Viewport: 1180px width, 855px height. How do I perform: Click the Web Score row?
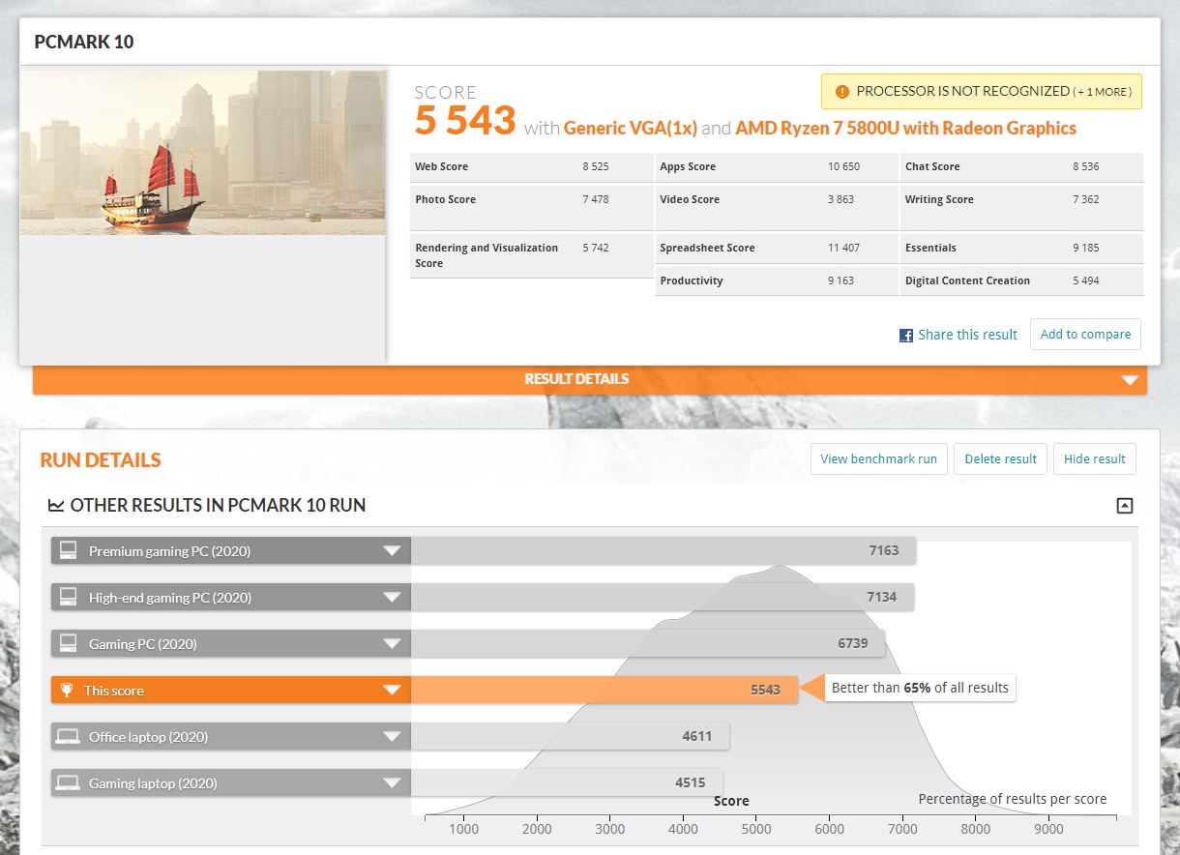pos(532,166)
